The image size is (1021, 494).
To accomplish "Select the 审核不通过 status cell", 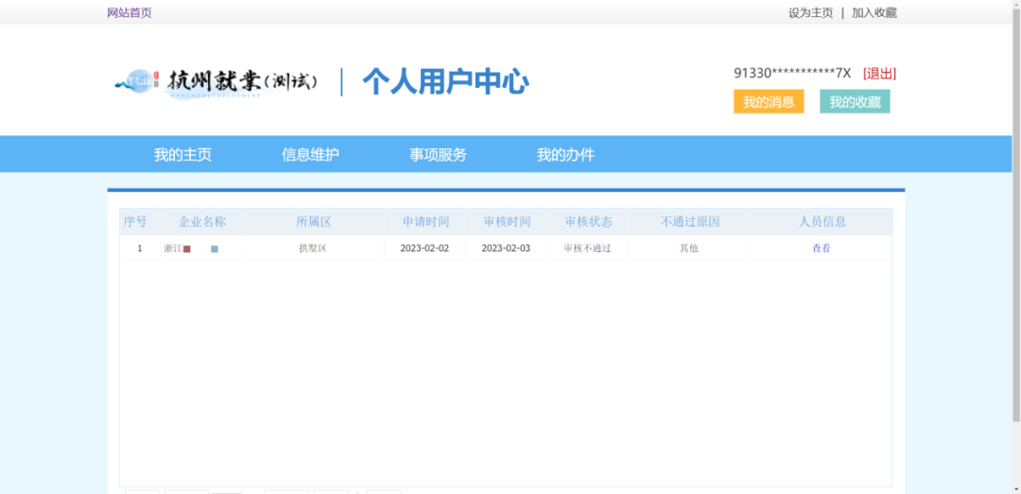I will [588, 248].
